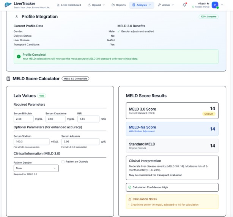Click the Upload arrow icon
The width and height of the screenshot is (233, 217).
pos(89,5)
